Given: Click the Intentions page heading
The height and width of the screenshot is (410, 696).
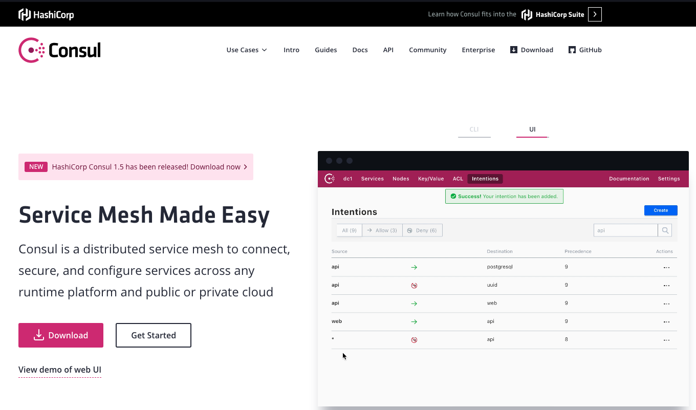Looking at the screenshot, I should pos(354,212).
